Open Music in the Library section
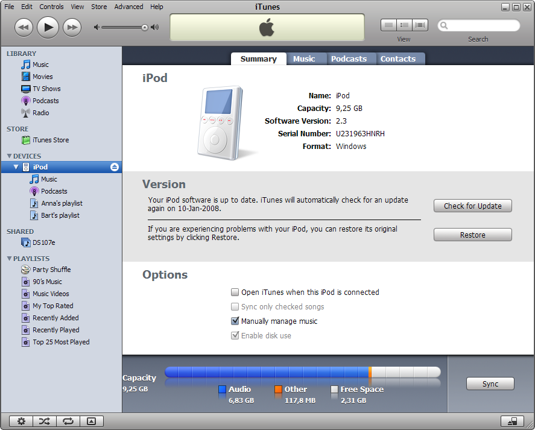Viewport: 535px width, 430px height. (x=40, y=65)
